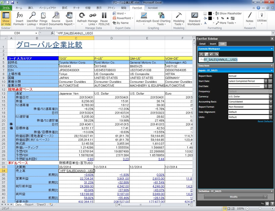The width and height of the screenshot is (275, 211).
Task: Click the calendar date format icon
Action: pos(232,18)
